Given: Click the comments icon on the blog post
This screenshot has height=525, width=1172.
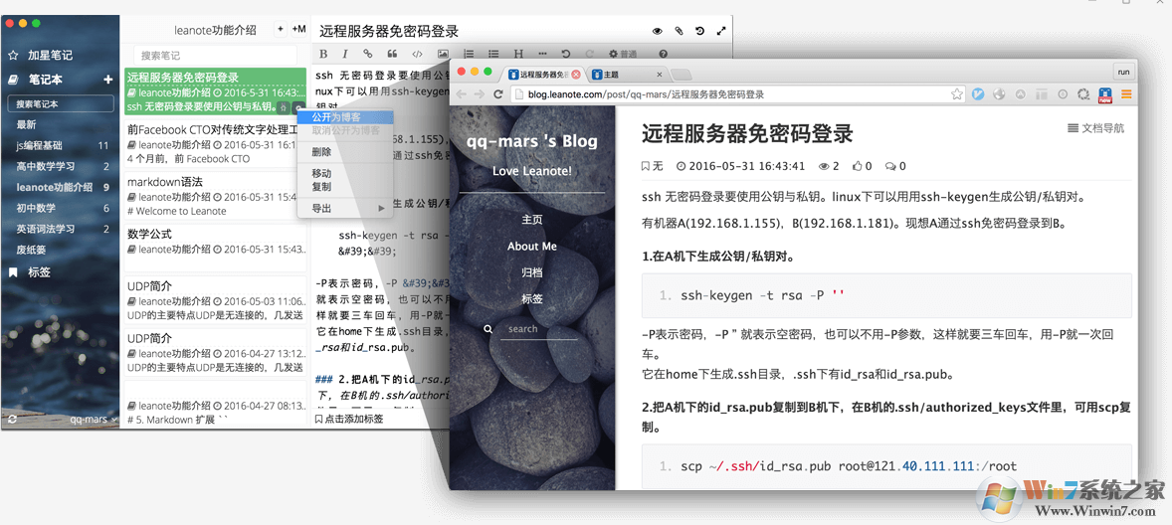Looking at the screenshot, I should tap(890, 166).
